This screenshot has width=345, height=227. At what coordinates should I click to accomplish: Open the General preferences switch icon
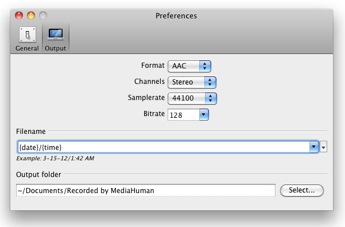tap(28, 34)
